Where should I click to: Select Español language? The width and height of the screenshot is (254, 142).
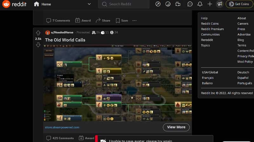(x=243, y=78)
